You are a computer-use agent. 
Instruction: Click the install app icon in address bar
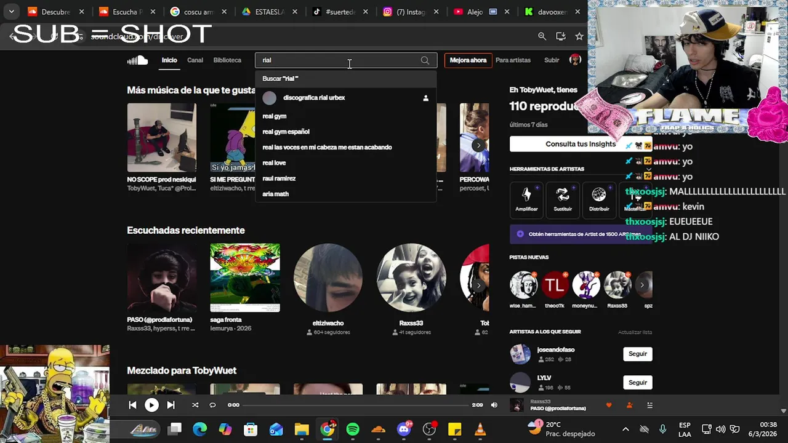560,36
